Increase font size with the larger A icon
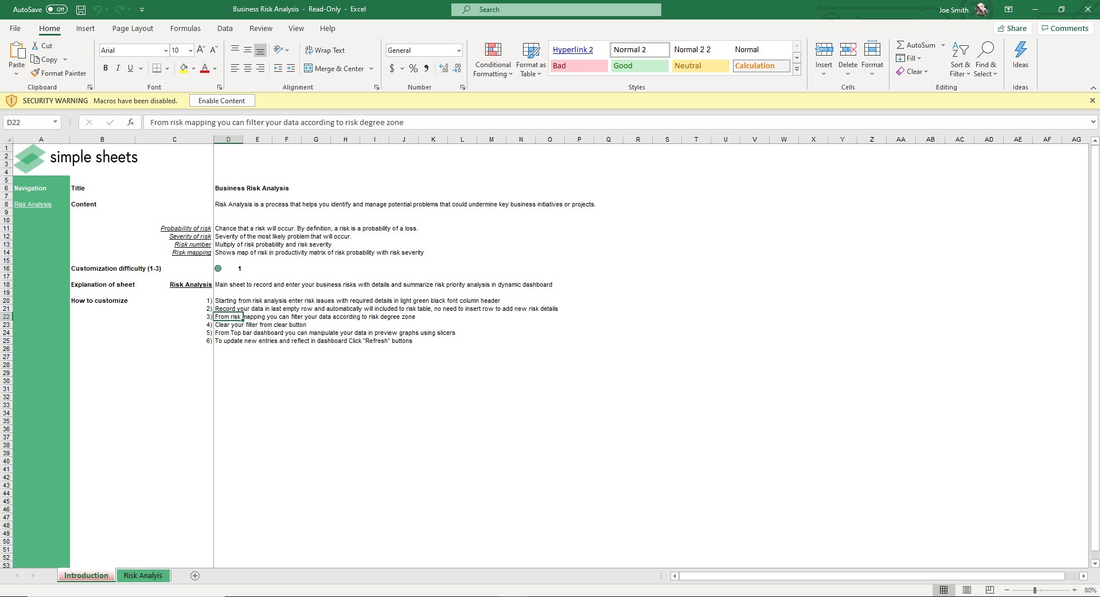Screen dimensions: 1100x597 coord(201,50)
